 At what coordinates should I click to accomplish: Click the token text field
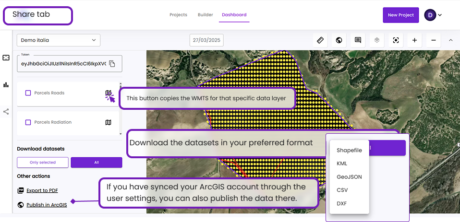point(70,64)
